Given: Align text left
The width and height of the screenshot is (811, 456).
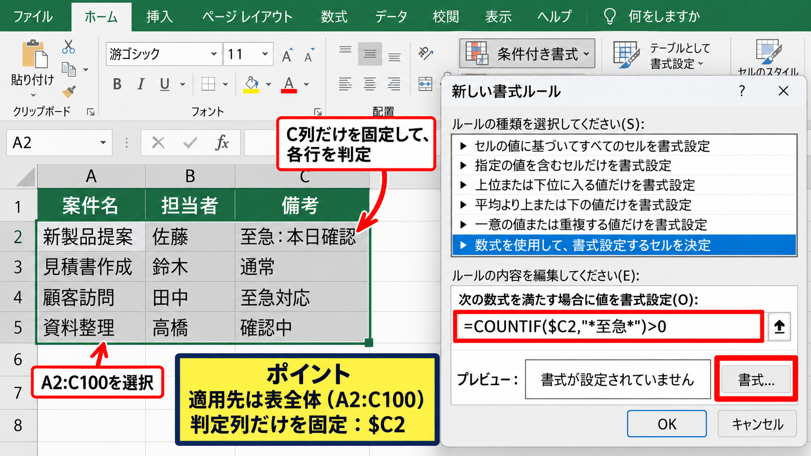Looking at the screenshot, I should coord(345,84).
